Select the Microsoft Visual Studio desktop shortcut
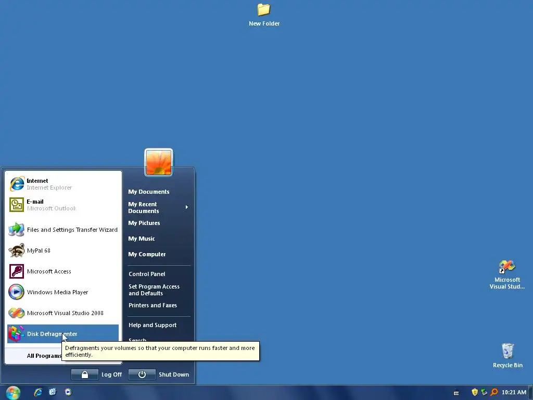This screenshot has height=400, width=533. [507, 275]
